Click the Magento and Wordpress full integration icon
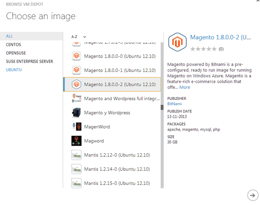 pyautogui.click(x=76, y=99)
